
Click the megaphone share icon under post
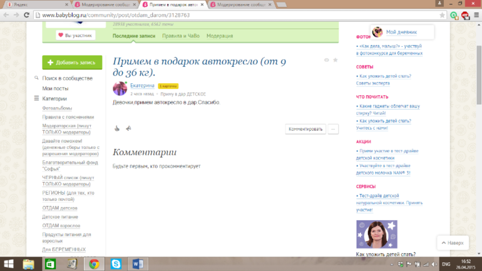point(128,129)
